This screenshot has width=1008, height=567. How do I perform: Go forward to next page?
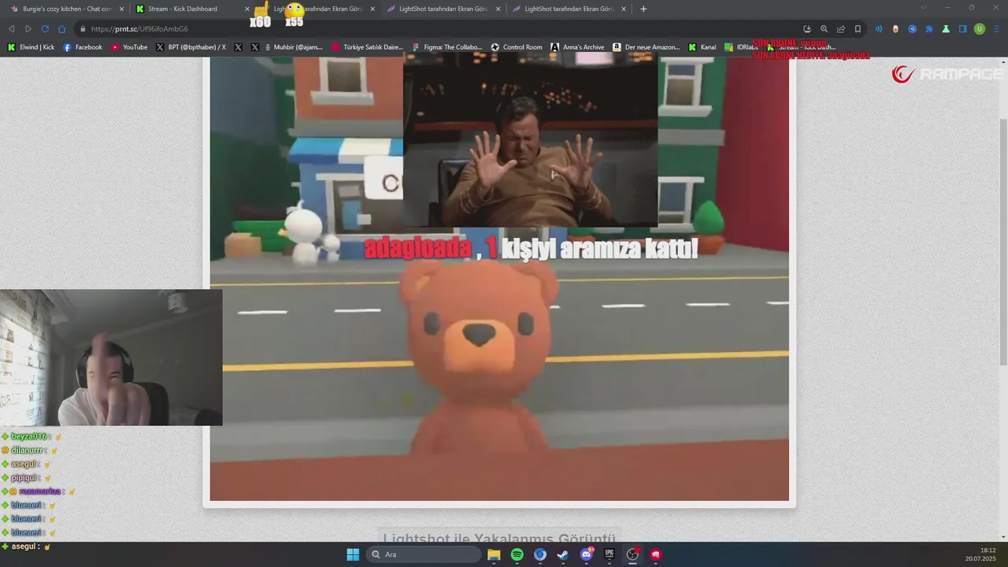point(28,29)
